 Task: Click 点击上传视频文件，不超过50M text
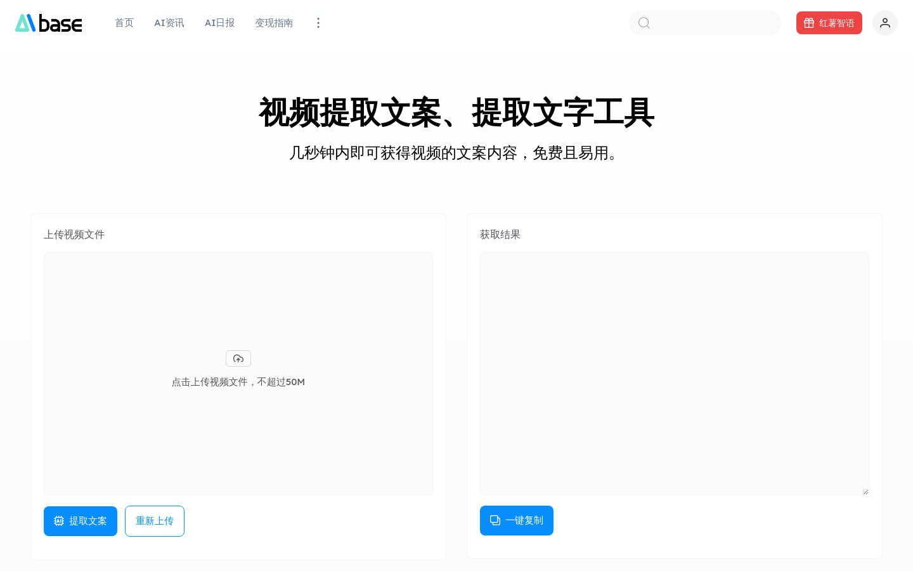coord(238,382)
